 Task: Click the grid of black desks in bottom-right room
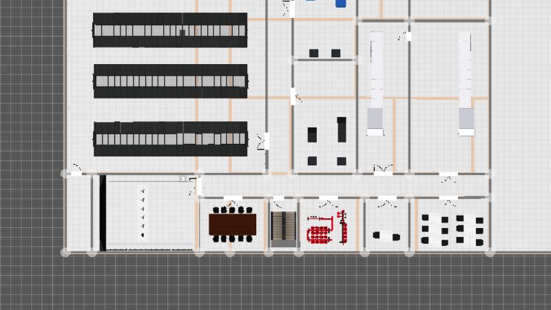coord(451,229)
